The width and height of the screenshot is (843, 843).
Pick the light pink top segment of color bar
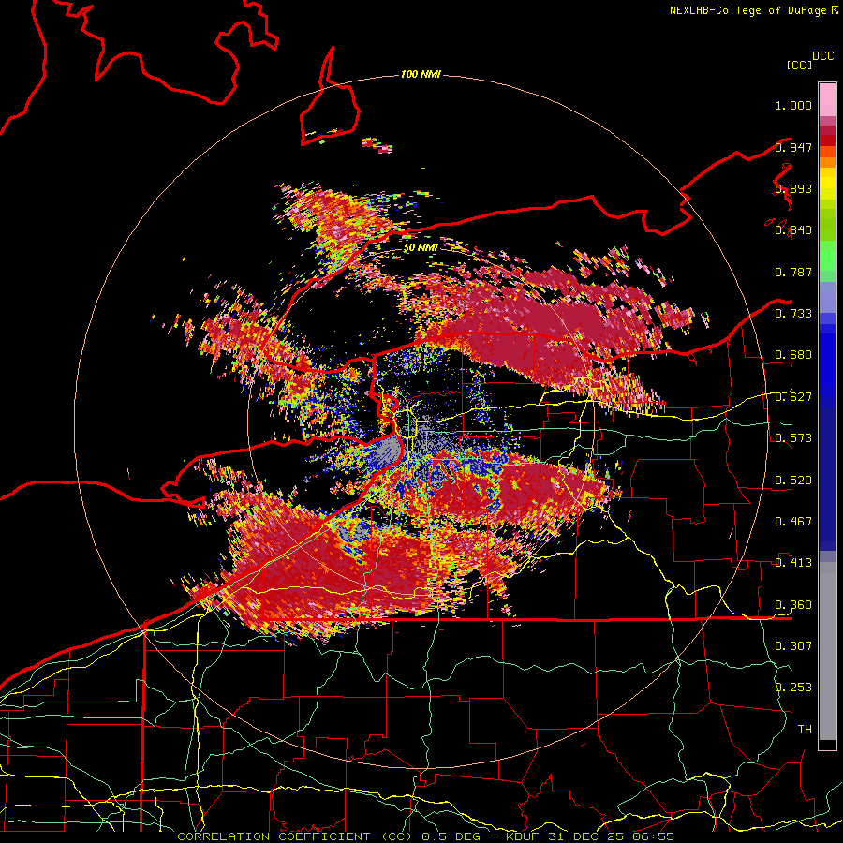pos(827,100)
